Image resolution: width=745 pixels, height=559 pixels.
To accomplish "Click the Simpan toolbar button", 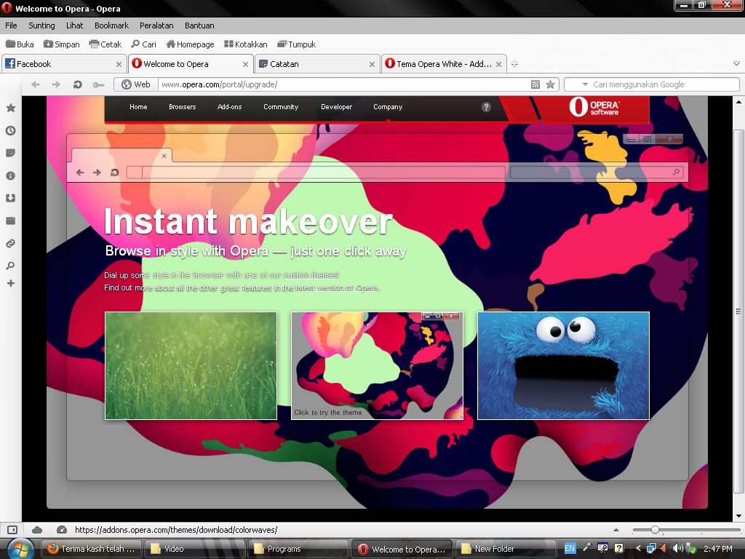I will click(61, 44).
